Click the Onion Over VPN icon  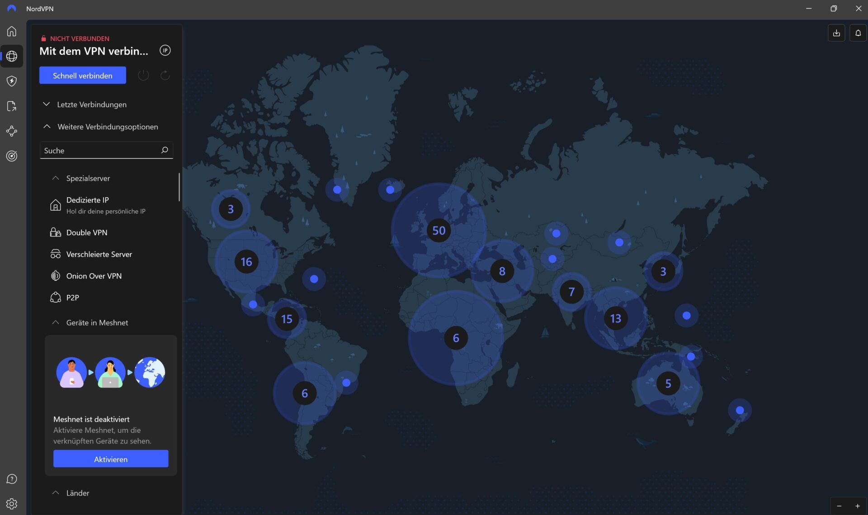(x=55, y=276)
